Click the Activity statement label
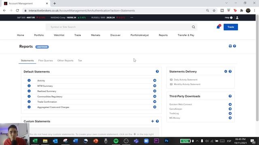259x145 pixels. coord(41,81)
